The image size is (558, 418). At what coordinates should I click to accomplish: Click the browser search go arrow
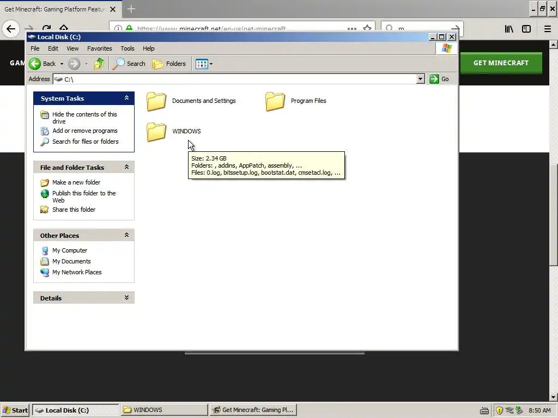tap(455, 29)
